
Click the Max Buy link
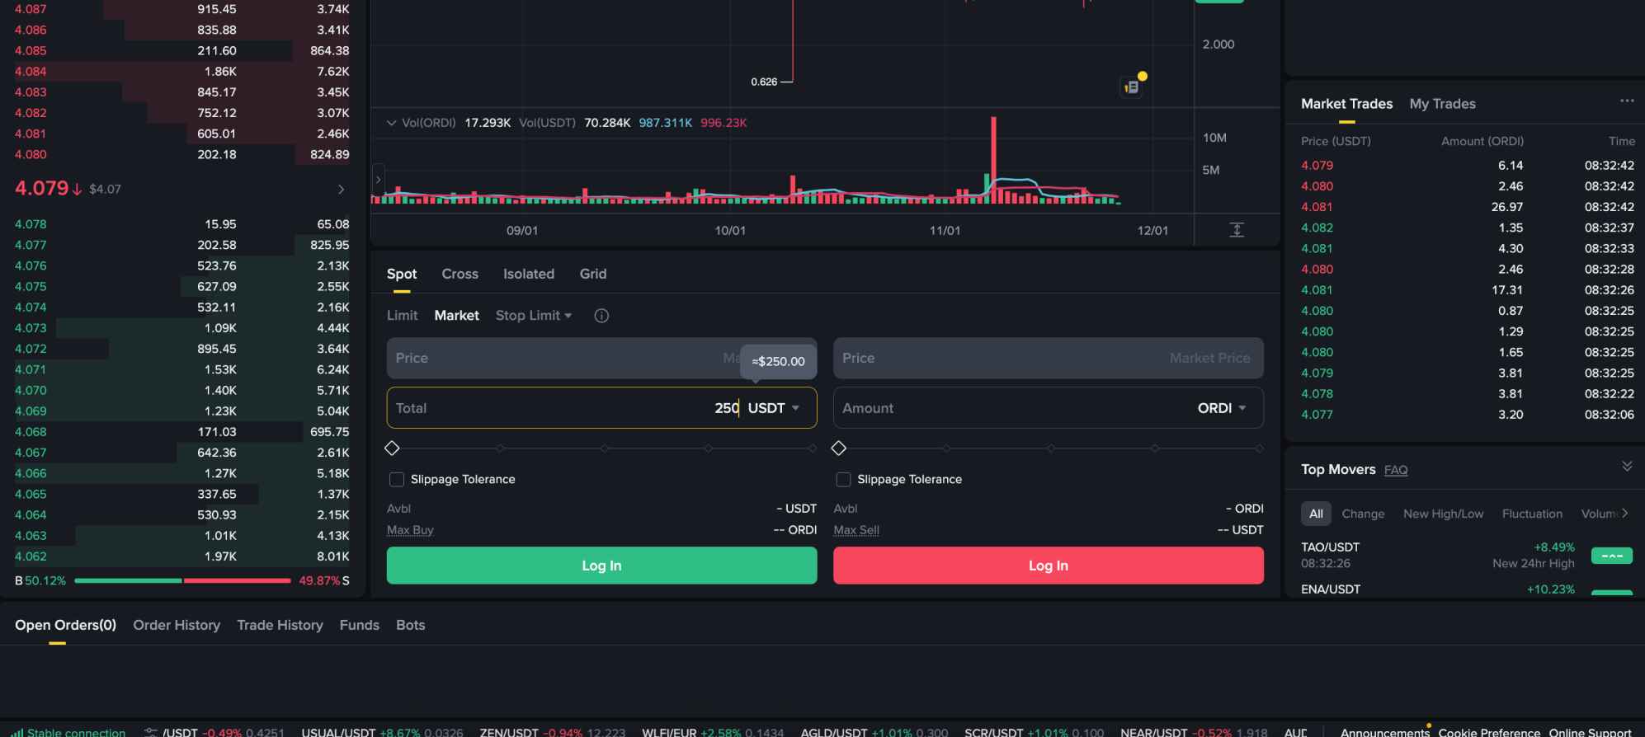tap(410, 530)
